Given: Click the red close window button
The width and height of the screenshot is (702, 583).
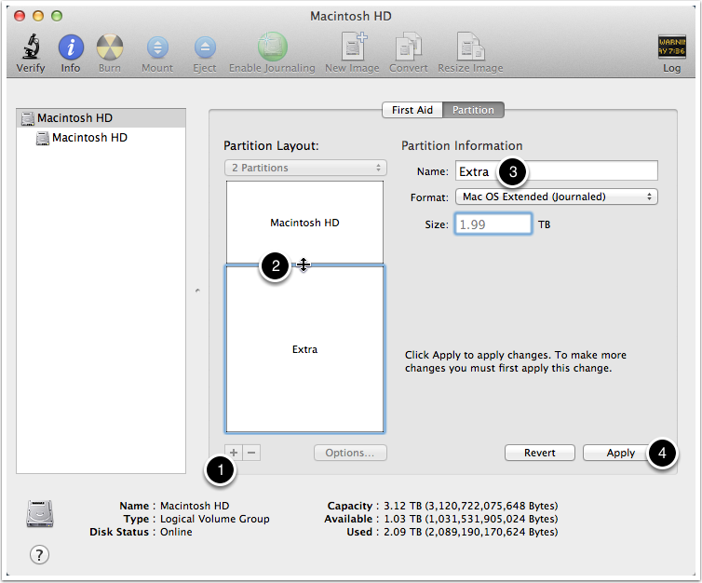Looking at the screenshot, I should coord(20,16).
